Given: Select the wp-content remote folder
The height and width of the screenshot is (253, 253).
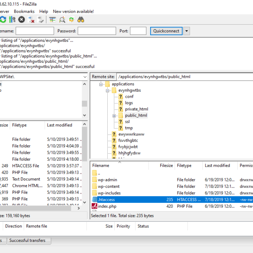Looking at the screenshot, I should click(172, 186).
